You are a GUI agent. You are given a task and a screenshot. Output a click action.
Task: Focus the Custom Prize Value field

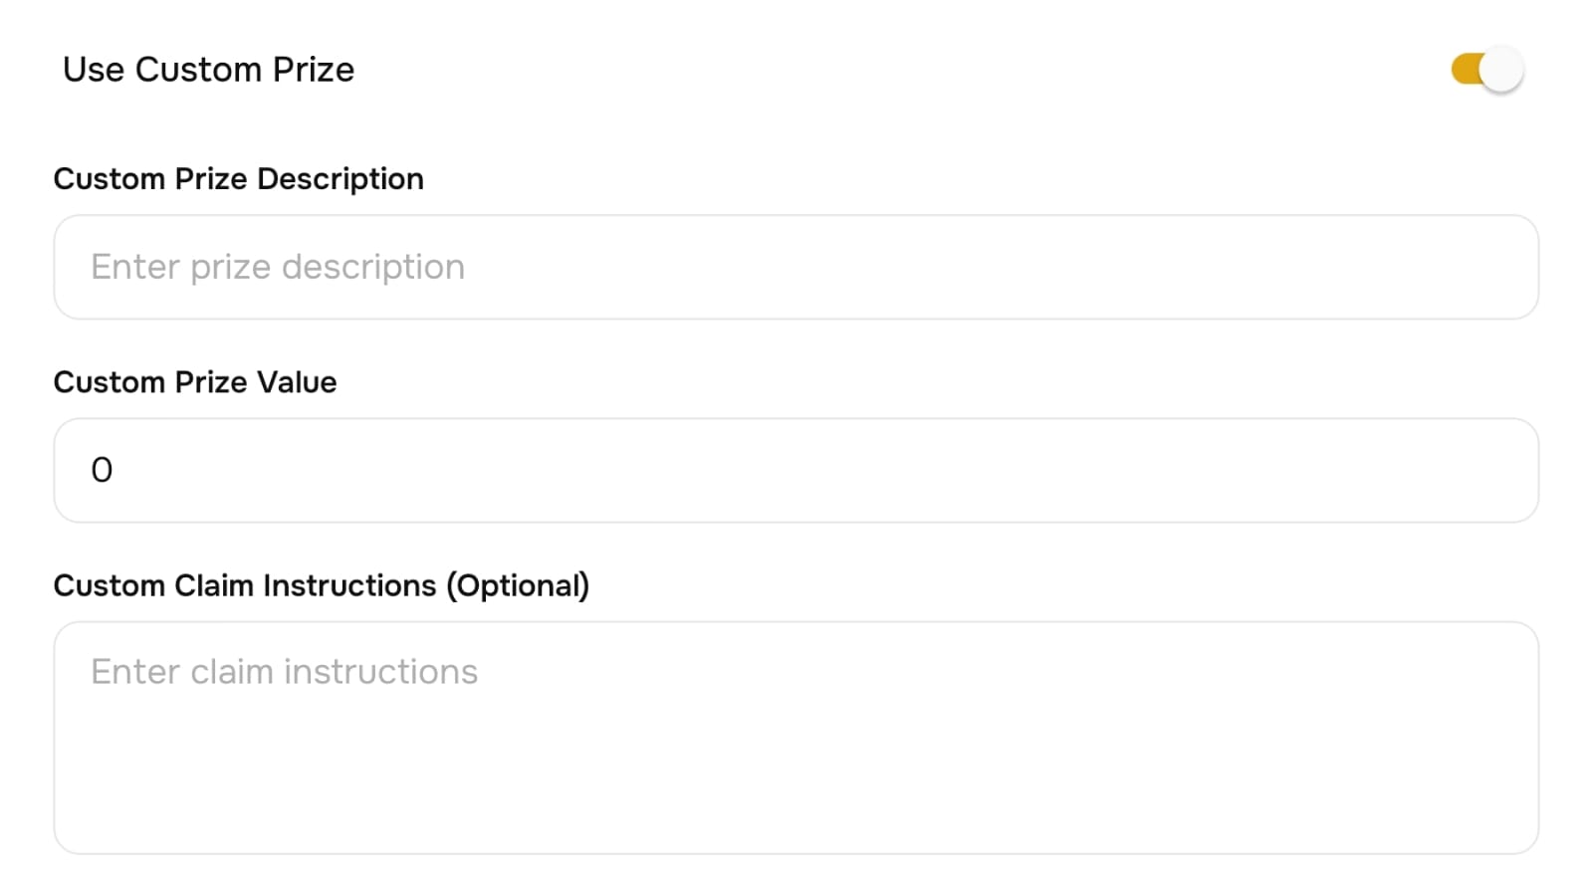point(796,470)
